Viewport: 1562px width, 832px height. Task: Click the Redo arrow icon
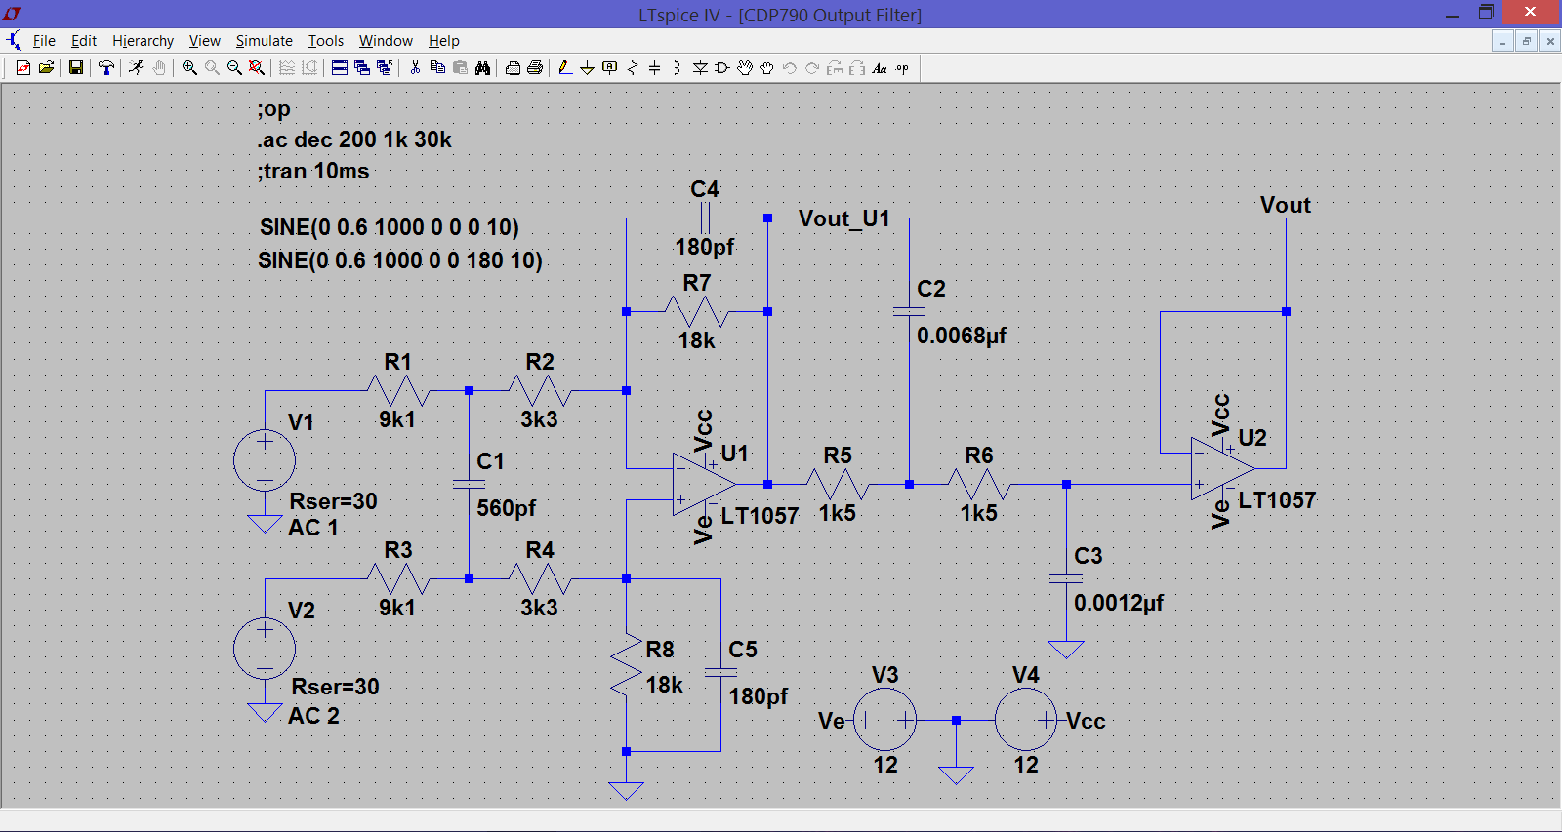812,68
